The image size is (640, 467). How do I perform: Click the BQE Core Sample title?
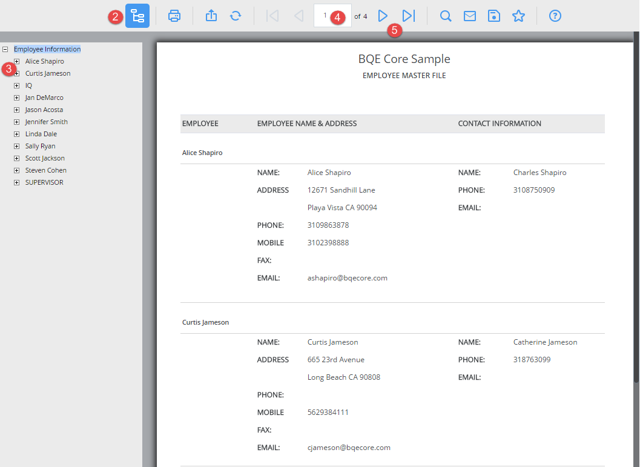coord(404,59)
